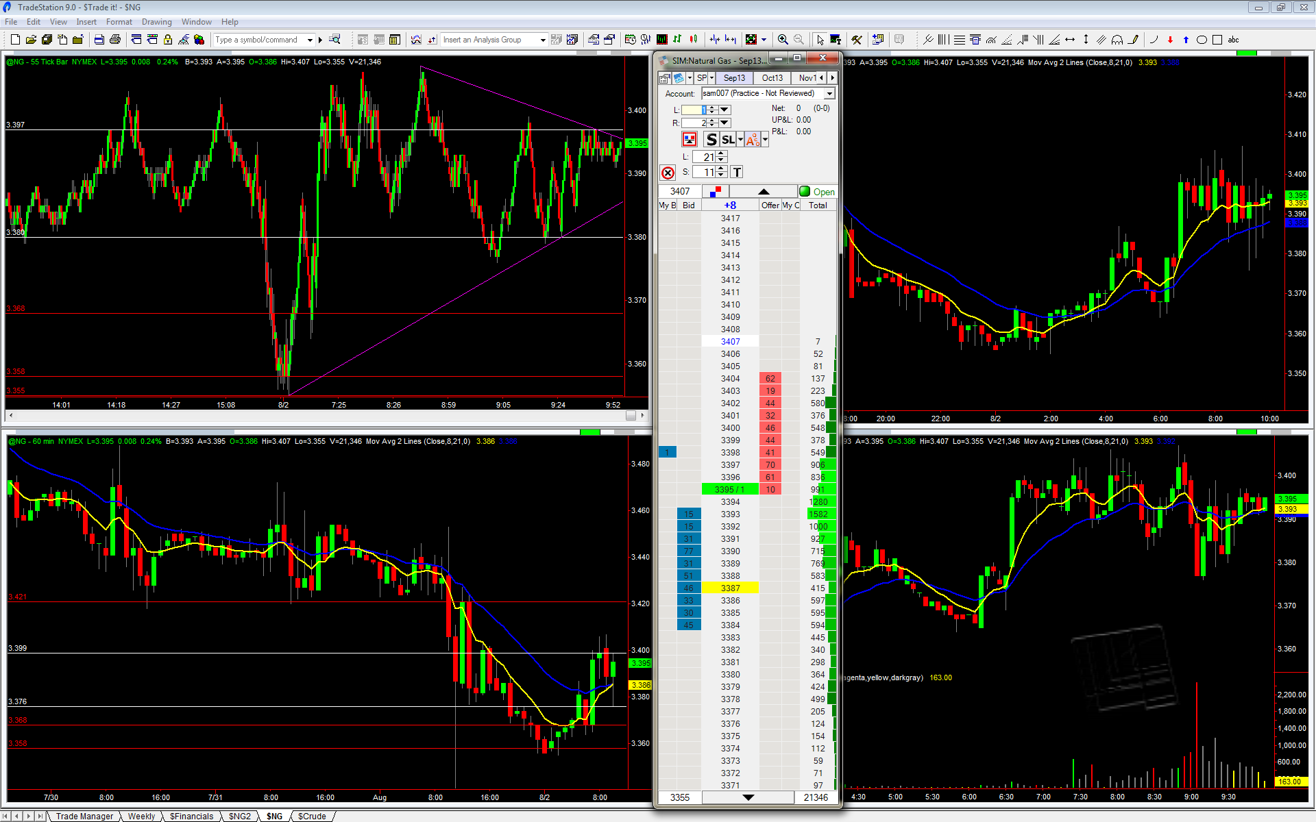Toggle the SL stop-limit button
This screenshot has width=1316, height=822.
728,140
